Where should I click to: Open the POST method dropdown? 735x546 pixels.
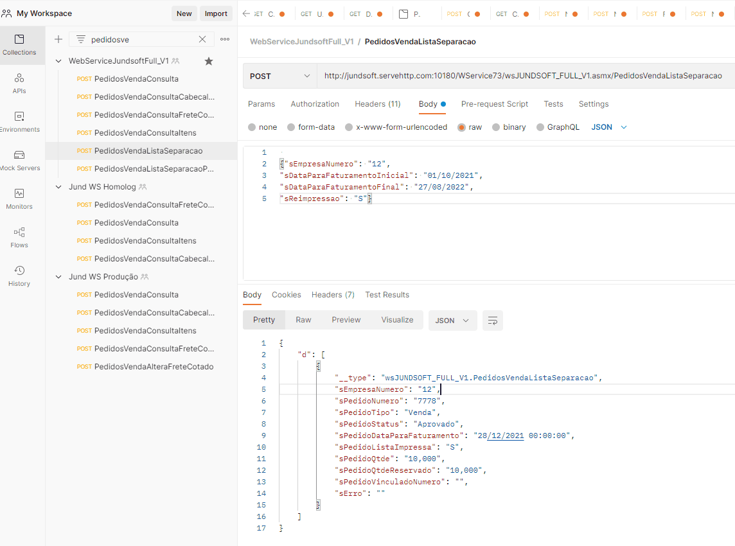(279, 76)
